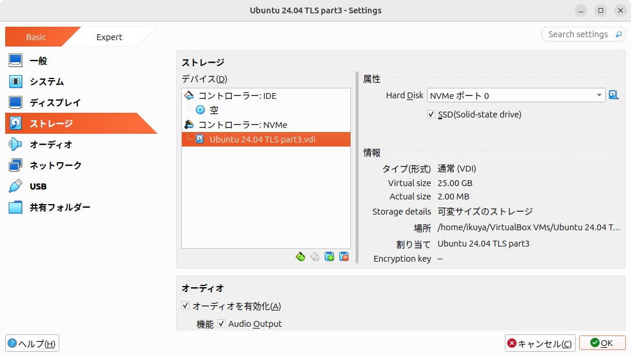
Task: Click the 割り当て value Ubuntu 24.04 TLS part3
Action: pyautogui.click(x=483, y=244)
